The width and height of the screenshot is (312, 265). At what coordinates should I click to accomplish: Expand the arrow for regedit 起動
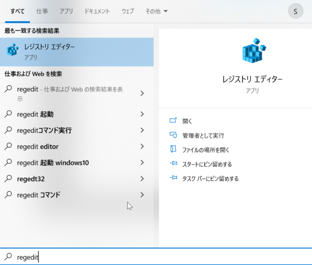pos(142,114)
